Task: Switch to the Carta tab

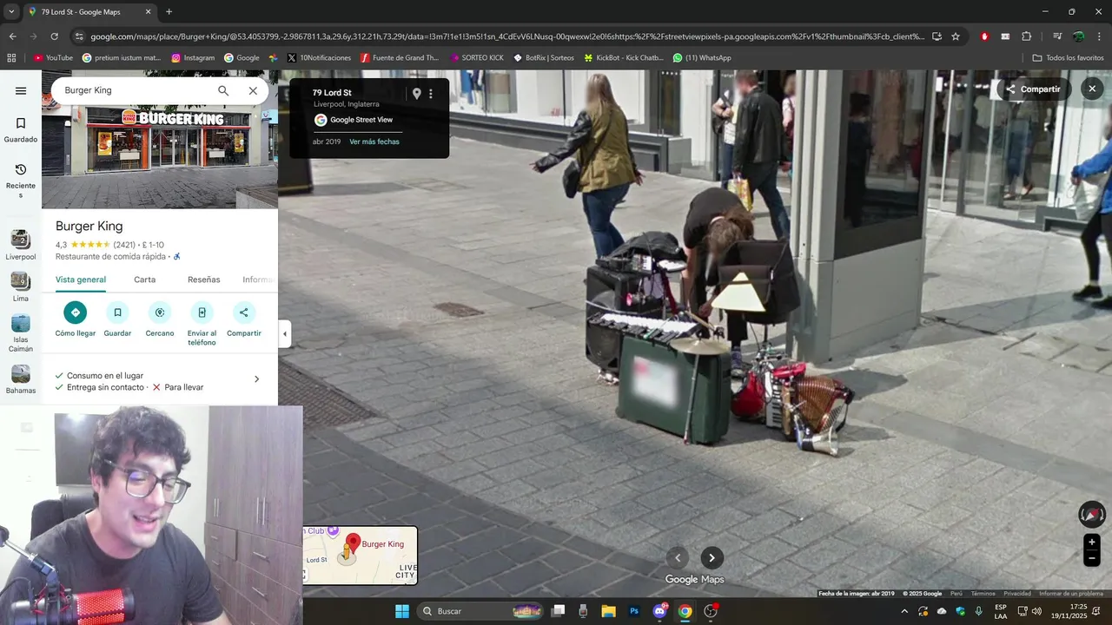Action: pyautogui.click(x=145, y=280)
